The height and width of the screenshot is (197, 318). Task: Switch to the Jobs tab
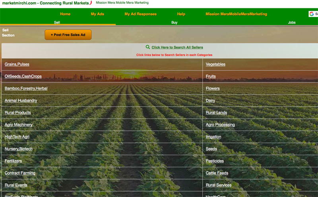coord(291,23)
